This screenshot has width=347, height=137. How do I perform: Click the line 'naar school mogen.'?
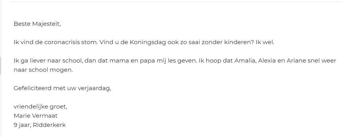click(x=43, y=70)
